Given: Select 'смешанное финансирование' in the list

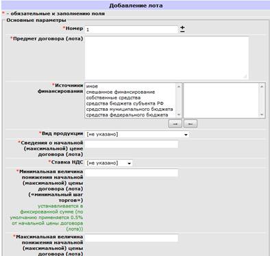Looking at the screenshot, I should click(x=121, y=92).
